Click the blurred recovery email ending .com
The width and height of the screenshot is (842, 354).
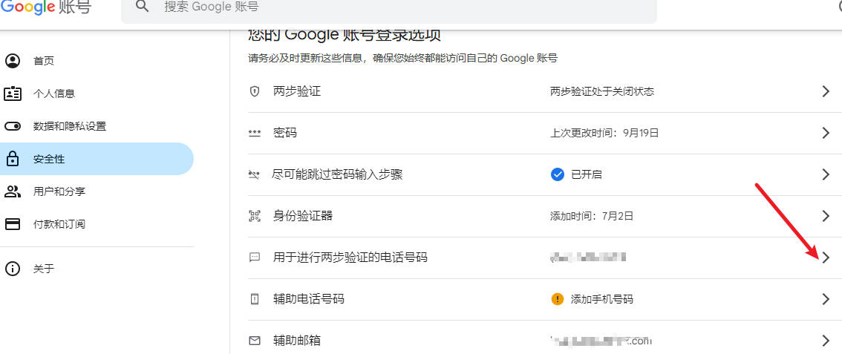(x=601, y=341)
